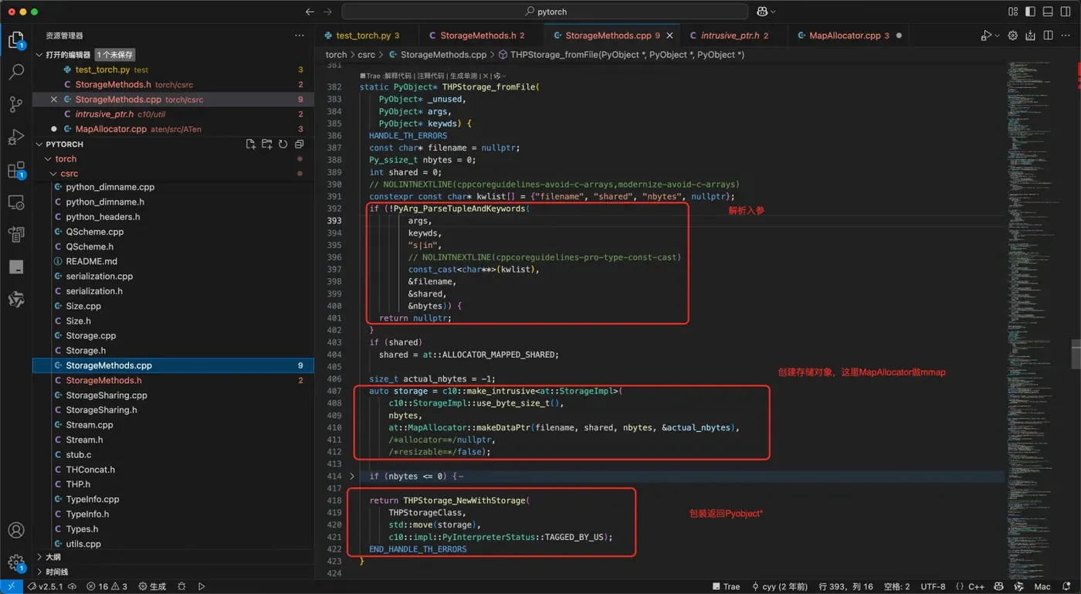Click the play icon in status bar
1081x594 pixels.
coord(202,586)
